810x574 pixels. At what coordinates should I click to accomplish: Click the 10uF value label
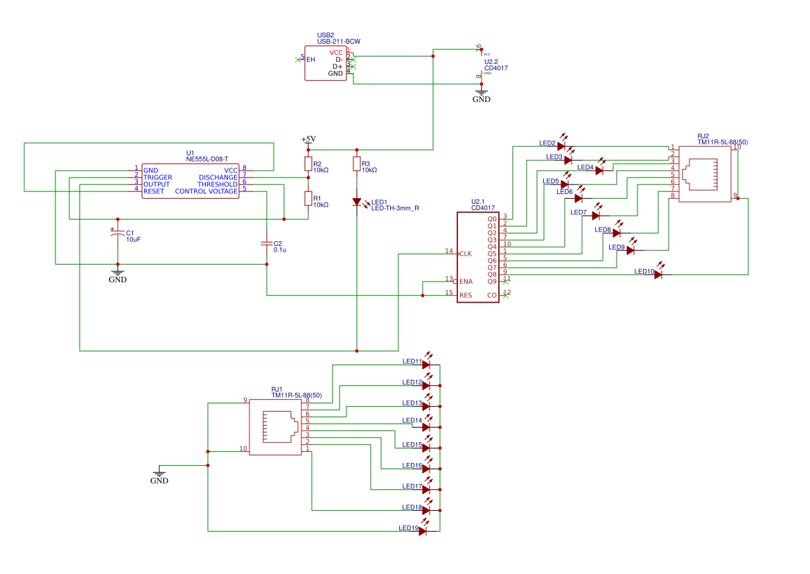coord(133,240)
